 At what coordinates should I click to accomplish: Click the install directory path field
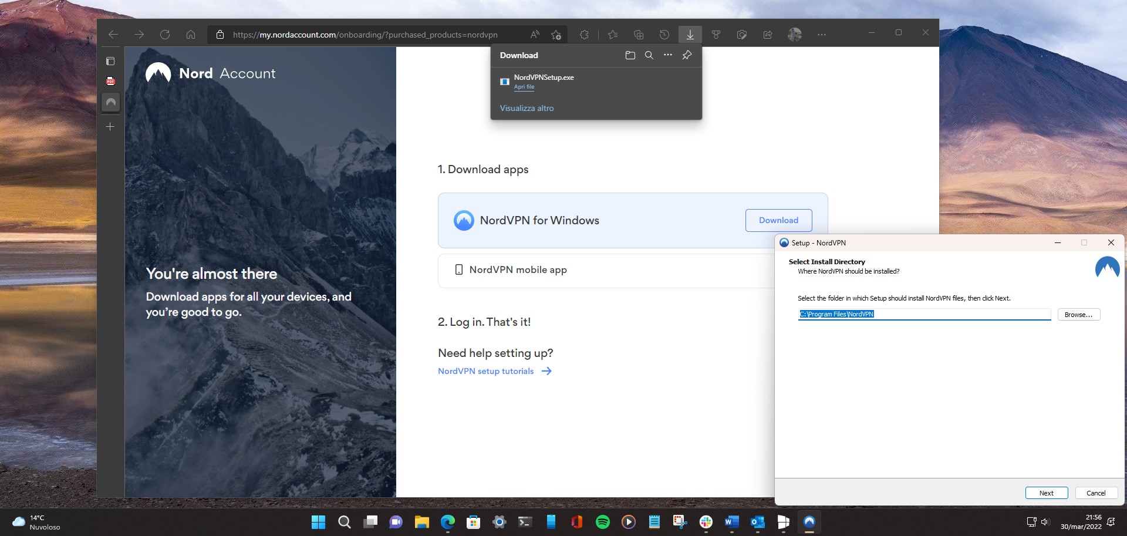(924, 314)
